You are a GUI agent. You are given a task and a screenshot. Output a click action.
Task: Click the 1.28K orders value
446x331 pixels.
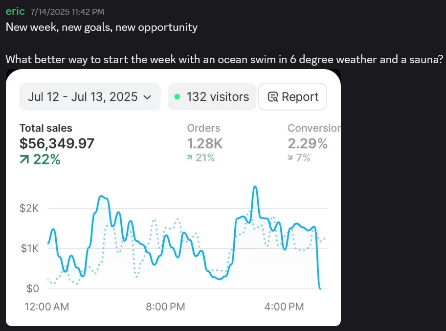[x=205, y=143]
